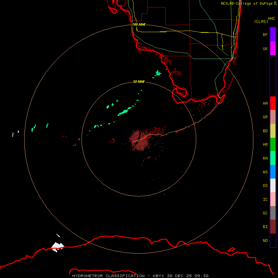Viewport: 278px width, 278px height.
Task: Click the IC legend label
Action: click(x=265, y=200)
